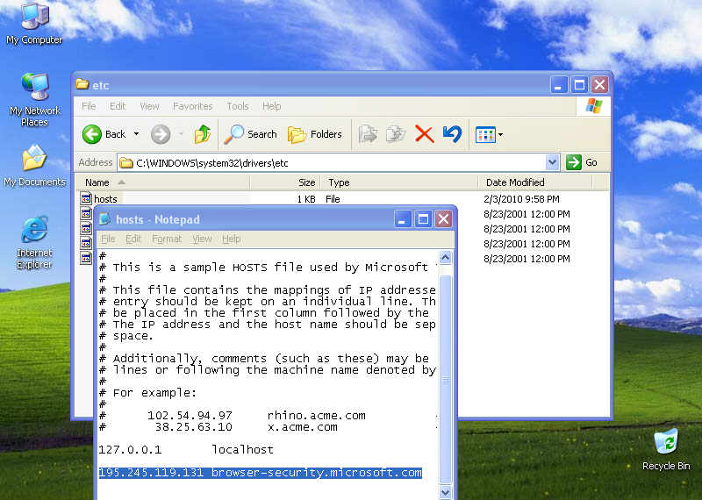Click the Back button in etc window
The height and width of the screenshot is (500, 702).
coord(104,134)
